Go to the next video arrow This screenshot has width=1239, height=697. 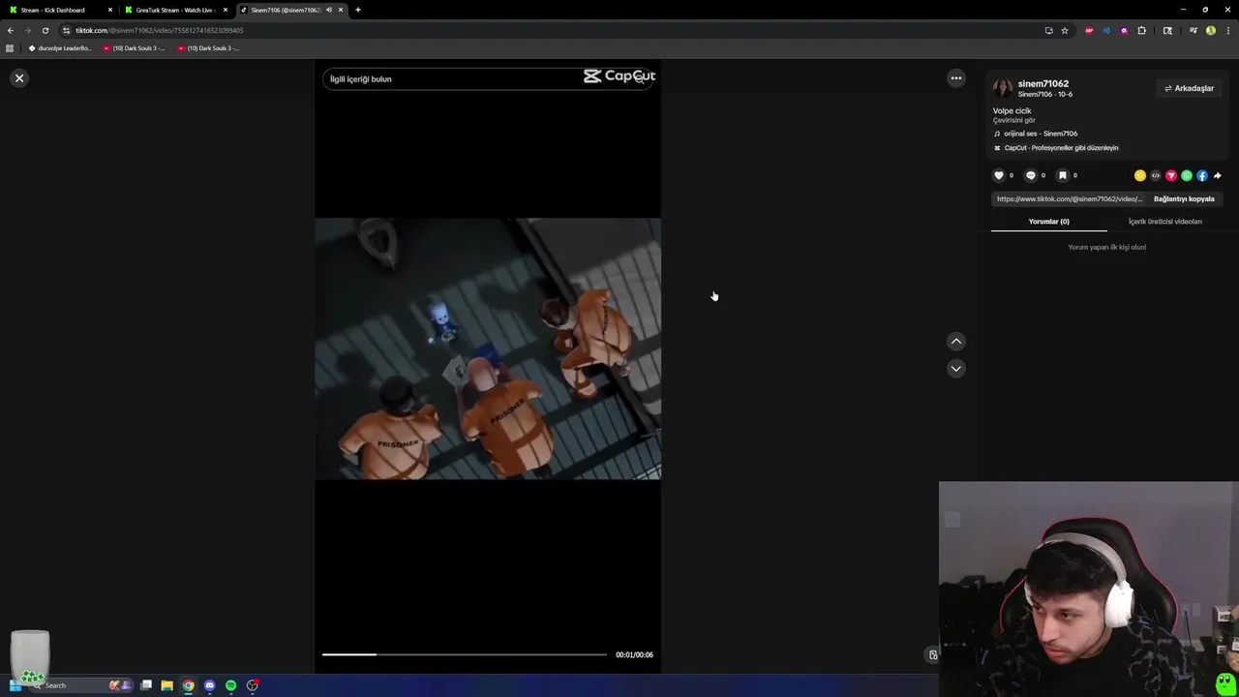tap(956, 368)
